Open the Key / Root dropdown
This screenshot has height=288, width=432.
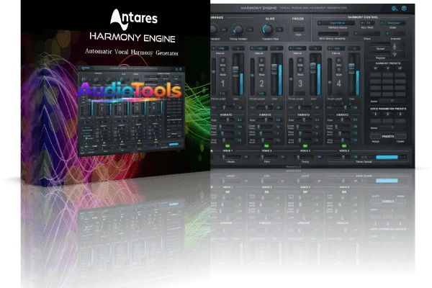click(367, 23)
